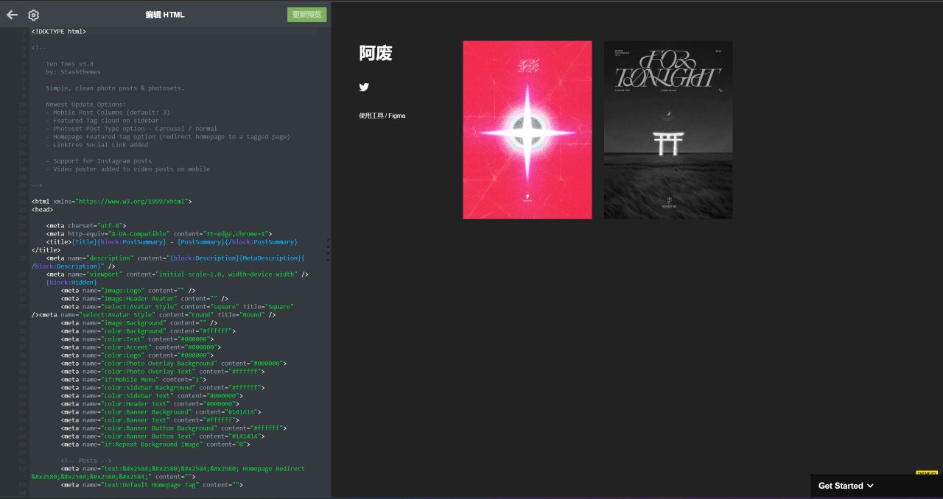This screenshot has height=499, width=943.
Task: Click 'Support for Instagram posts' comment line
Action: click(99, 161)
